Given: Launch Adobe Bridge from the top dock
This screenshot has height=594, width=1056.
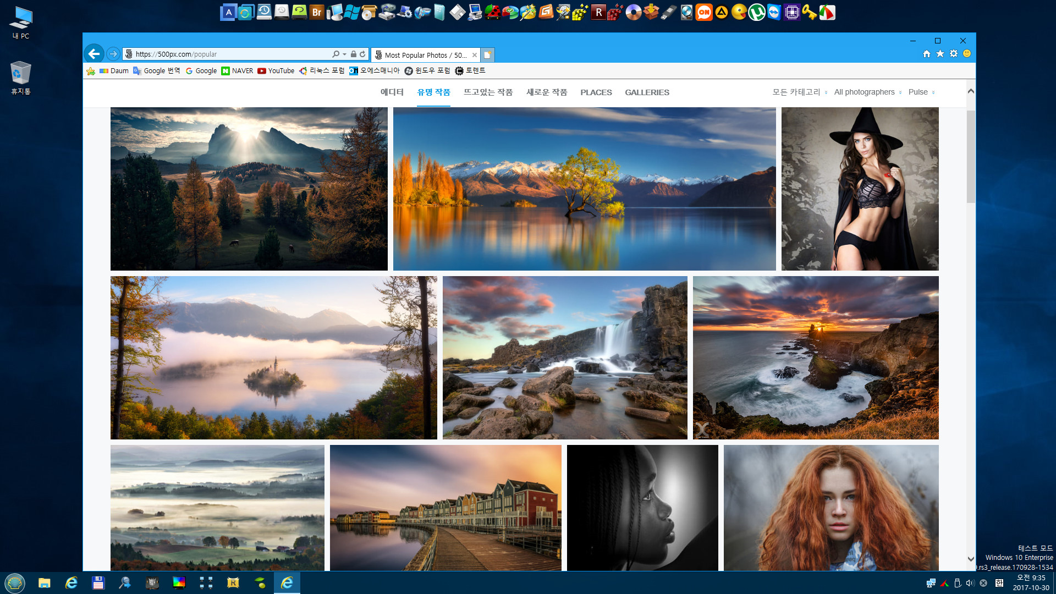Looking at the screenshot, I should pyautogui.click(x=317, y=12).
